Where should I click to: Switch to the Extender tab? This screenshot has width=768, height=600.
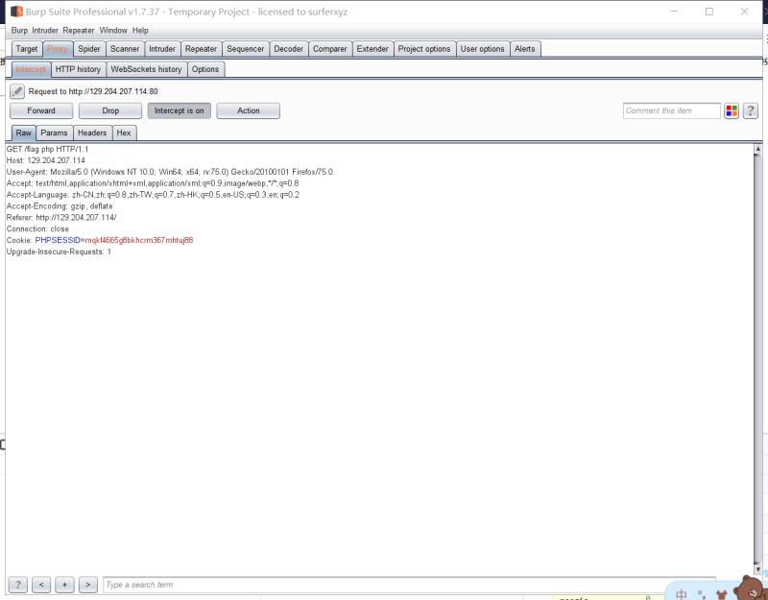click(x=372, y=49)
